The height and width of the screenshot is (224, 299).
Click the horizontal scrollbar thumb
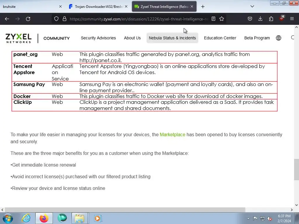click(x=125, y=210)
